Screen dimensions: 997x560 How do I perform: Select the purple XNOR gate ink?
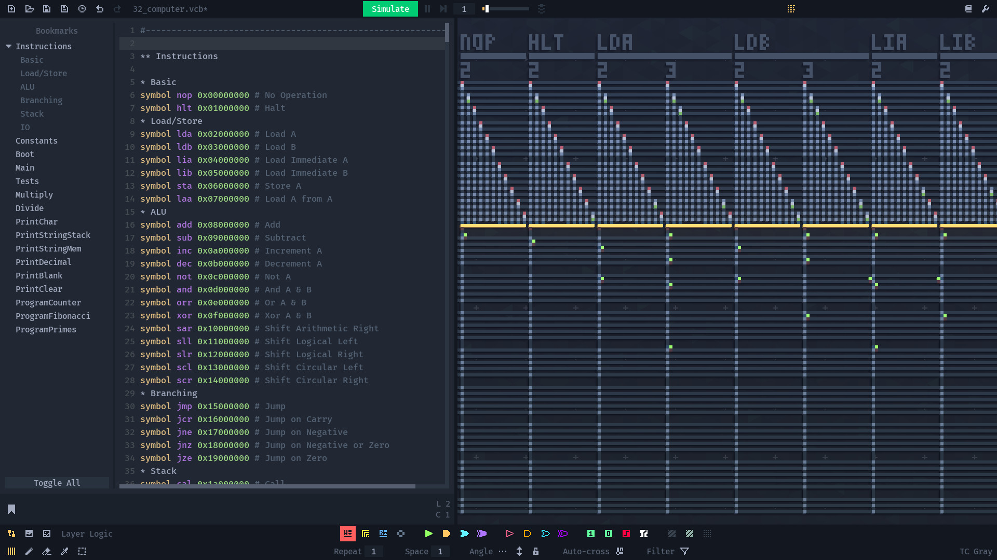[563, 534]
